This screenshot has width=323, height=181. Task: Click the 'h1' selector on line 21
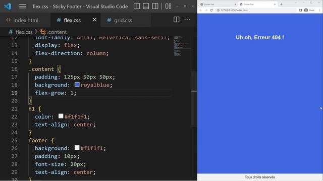pyautogui.click(x=31, y=109)
